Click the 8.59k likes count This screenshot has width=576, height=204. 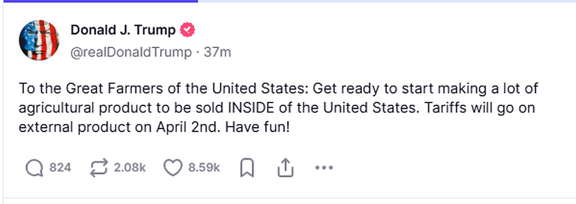[204, 168]
